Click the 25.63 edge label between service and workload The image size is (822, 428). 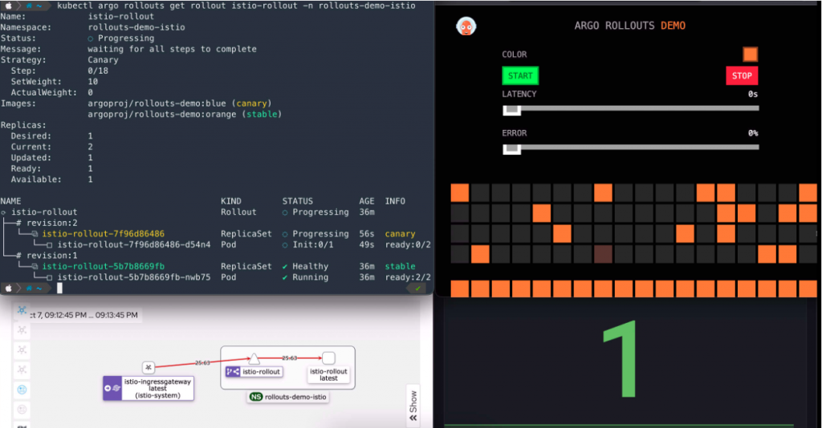289,358
